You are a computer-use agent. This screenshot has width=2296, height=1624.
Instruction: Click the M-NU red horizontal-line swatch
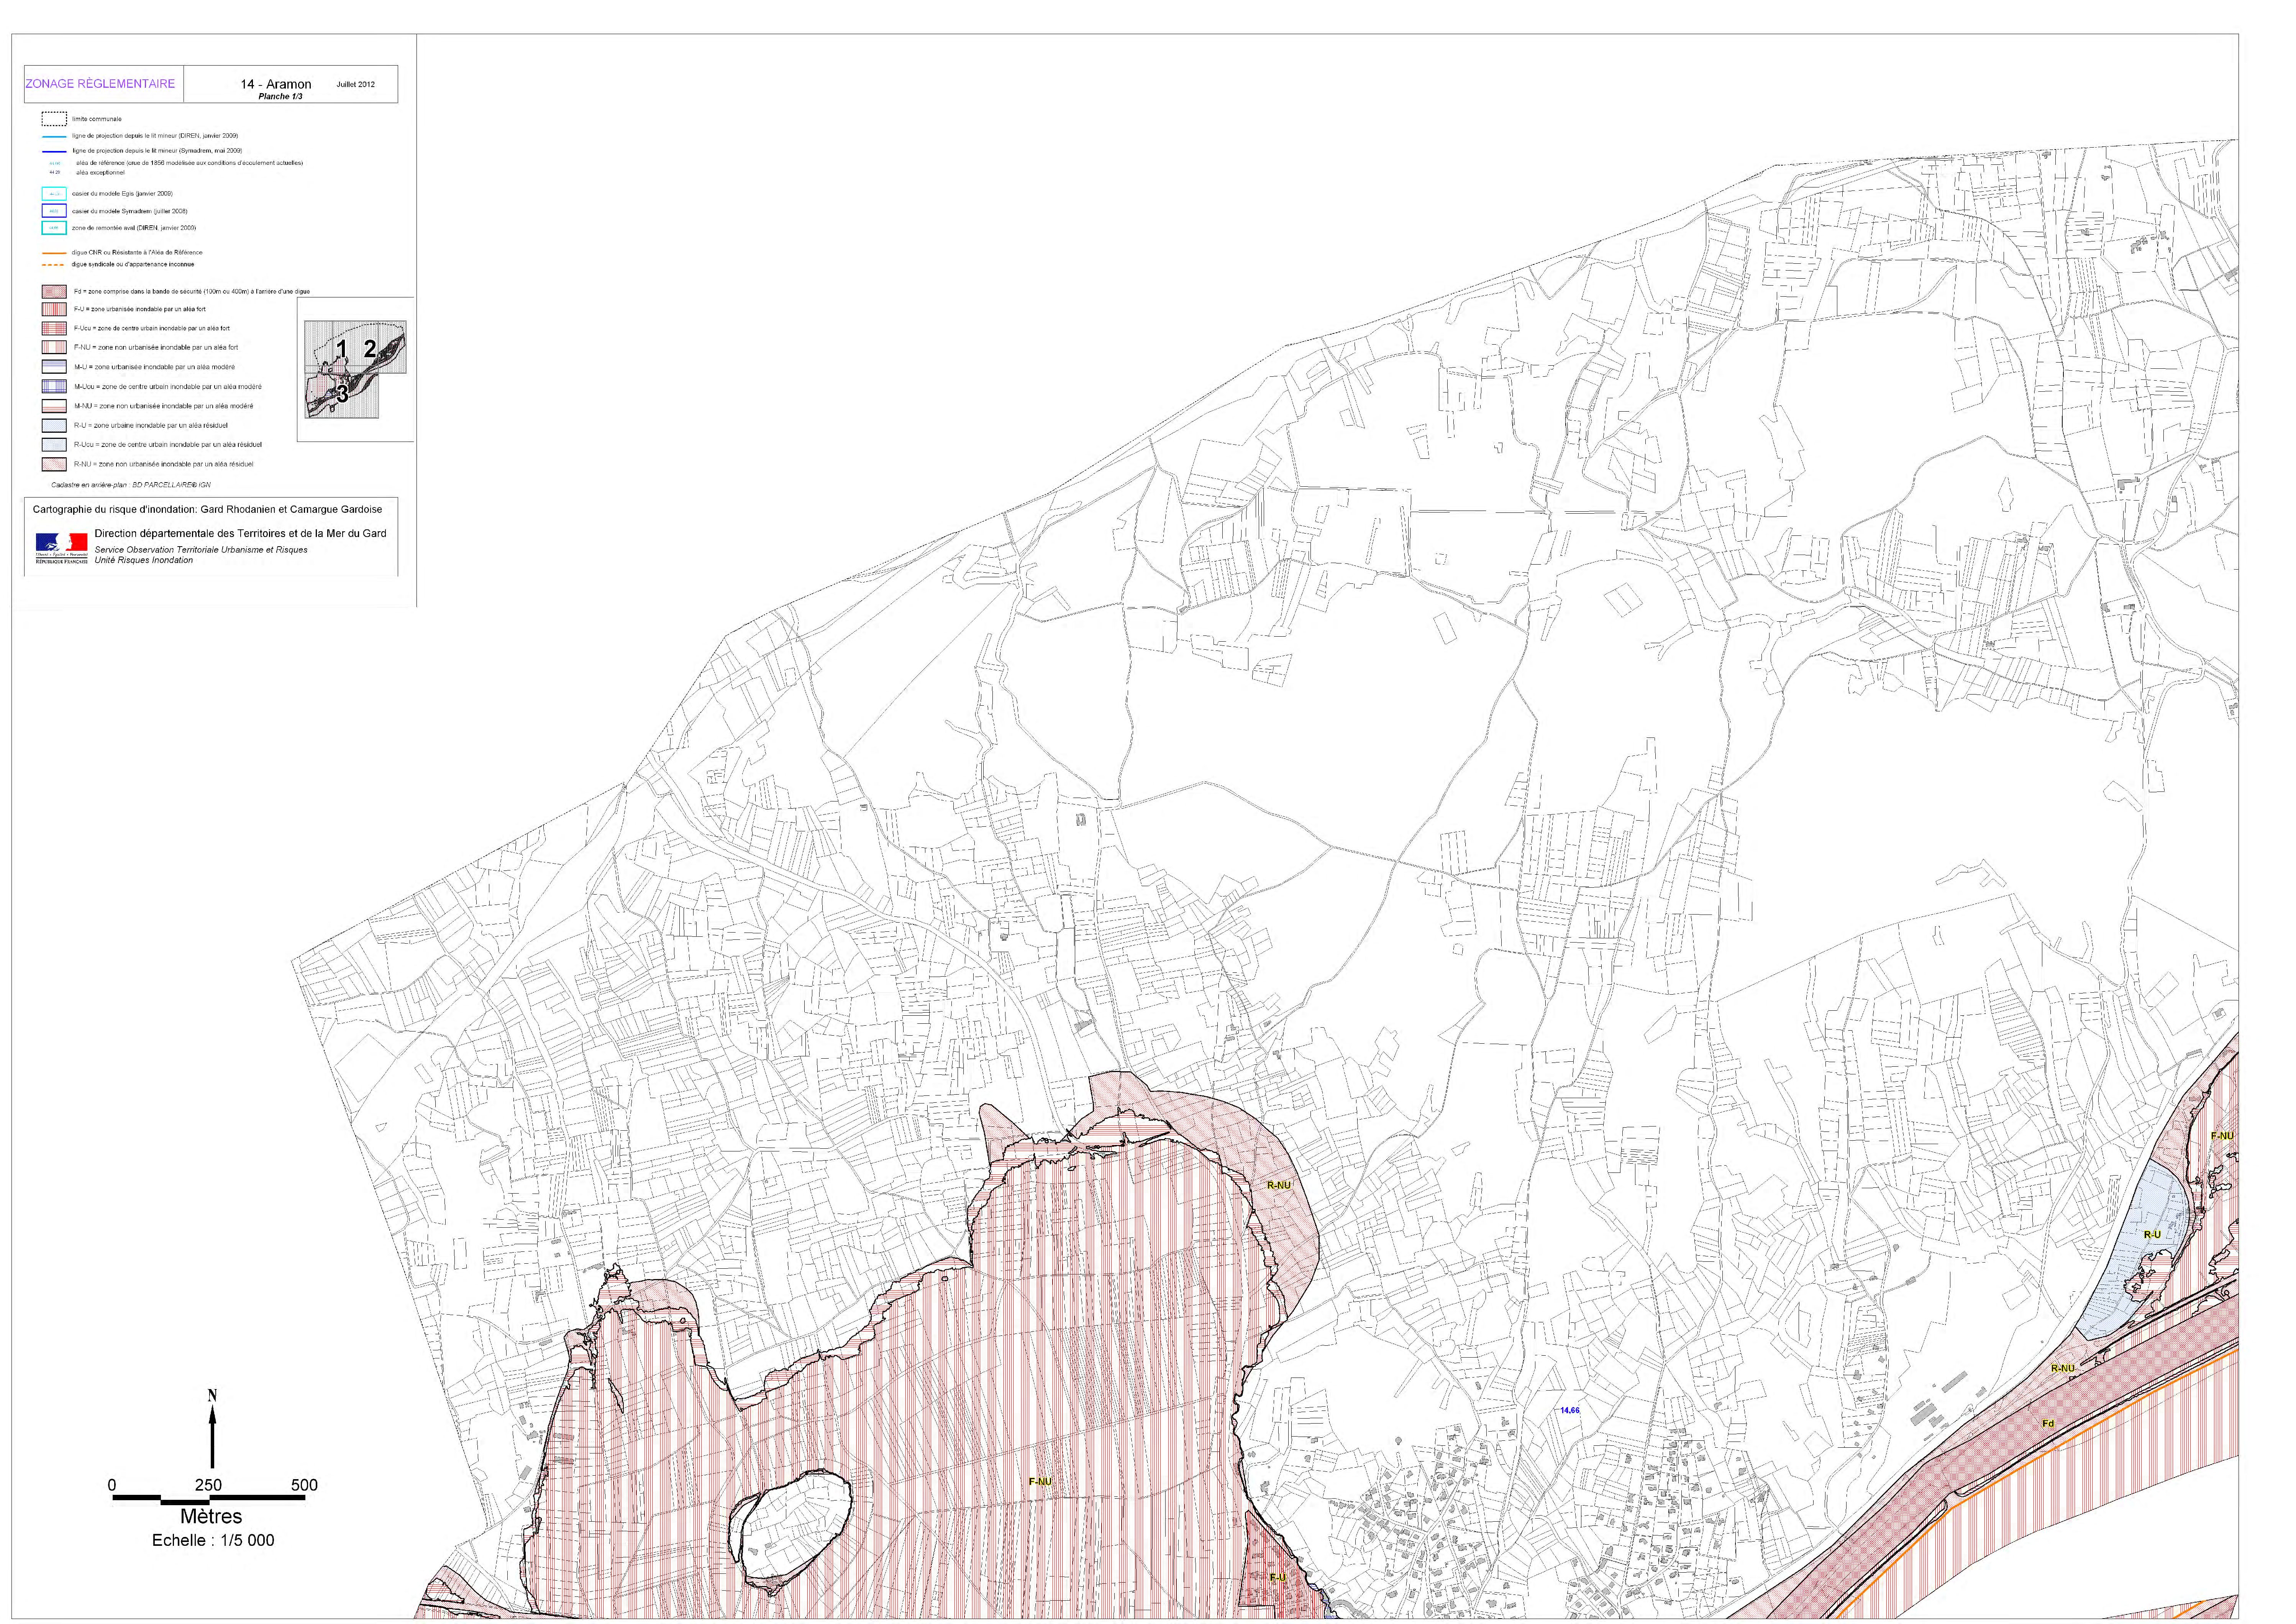pyautogui.click(x=54, y=406)
